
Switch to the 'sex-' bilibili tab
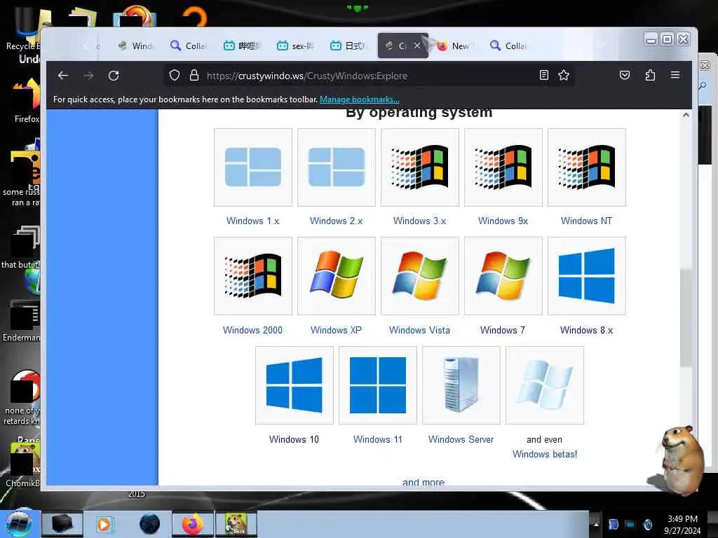(295, 46)
